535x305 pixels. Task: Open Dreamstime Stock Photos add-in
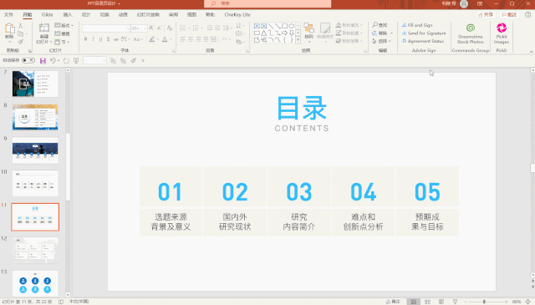point(470,33)
